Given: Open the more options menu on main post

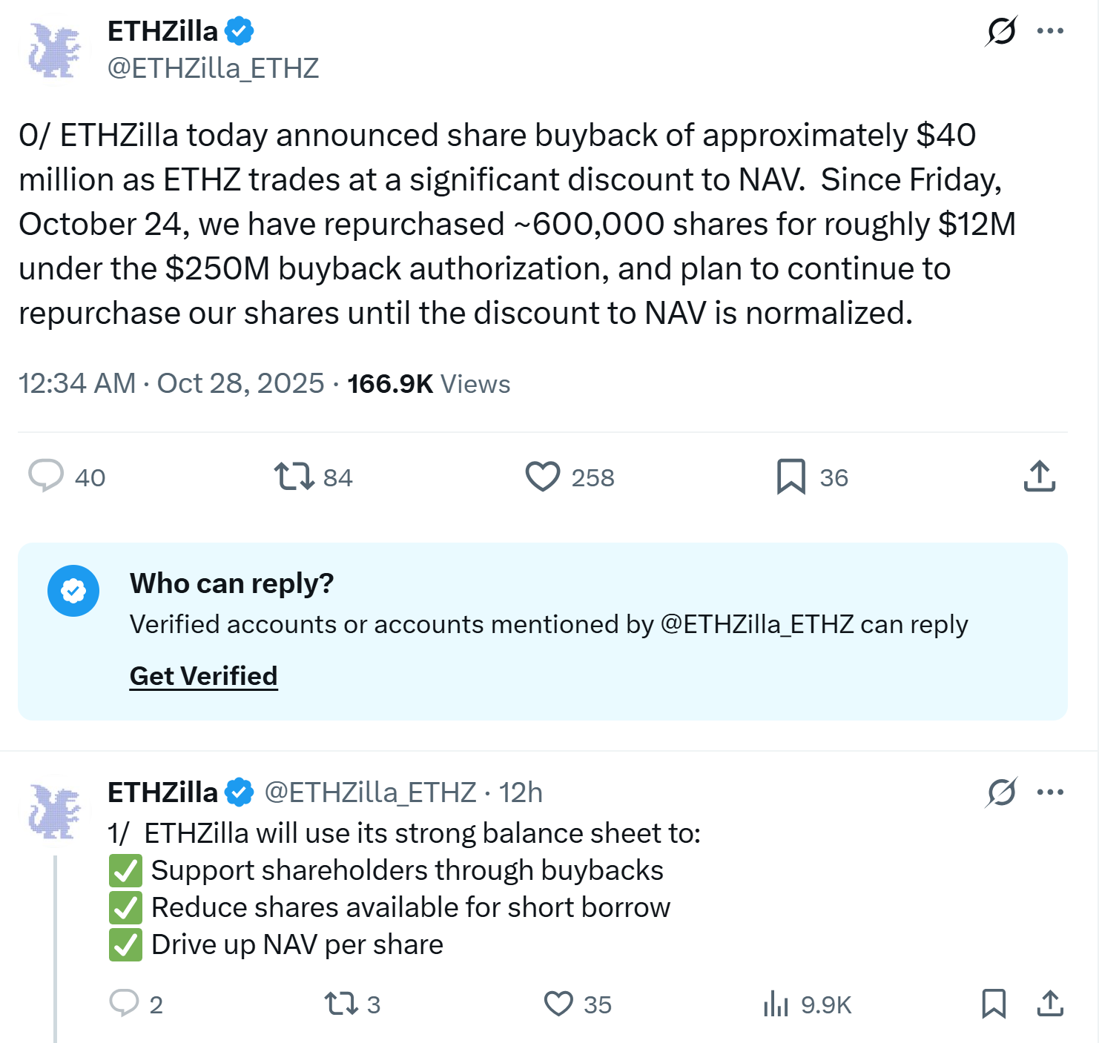Looking at the screenshot, I should point(1050,31).
